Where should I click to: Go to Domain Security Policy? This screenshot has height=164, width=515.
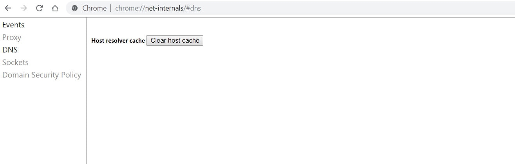(42, 75)
